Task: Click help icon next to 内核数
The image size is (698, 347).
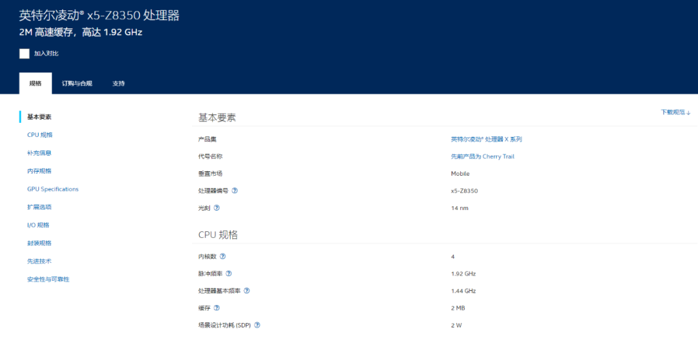Action: (222, 257)
